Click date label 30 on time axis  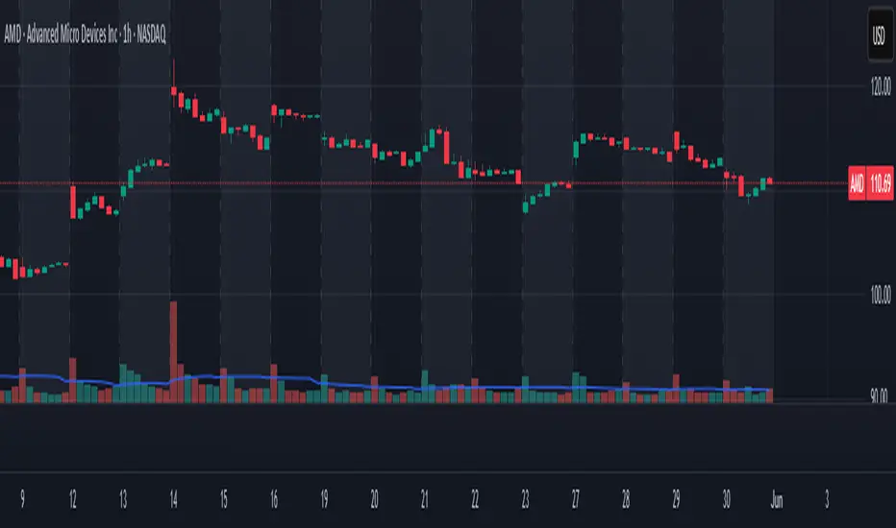726,499
